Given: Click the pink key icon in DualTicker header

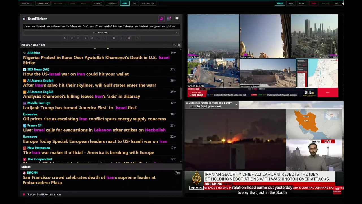Looking at the screenshot, I should (161, 19).
